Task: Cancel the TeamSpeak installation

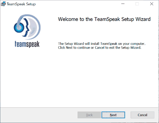Action: (142, 115)
